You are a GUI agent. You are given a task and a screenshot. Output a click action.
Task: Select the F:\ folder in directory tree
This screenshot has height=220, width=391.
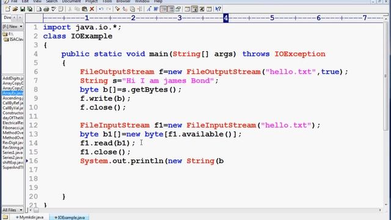click(8, 34)
